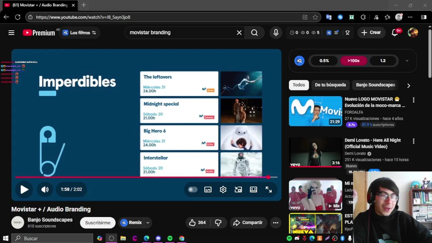432x243 pixels.
Task: Open the trophy icon in vidIQ bar
Action: [x=347, y=33]
